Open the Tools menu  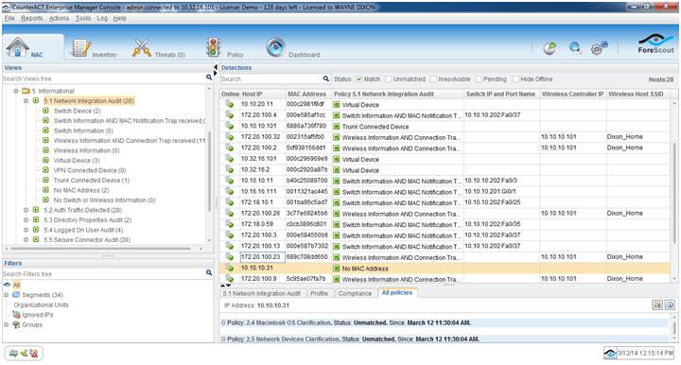83,18
